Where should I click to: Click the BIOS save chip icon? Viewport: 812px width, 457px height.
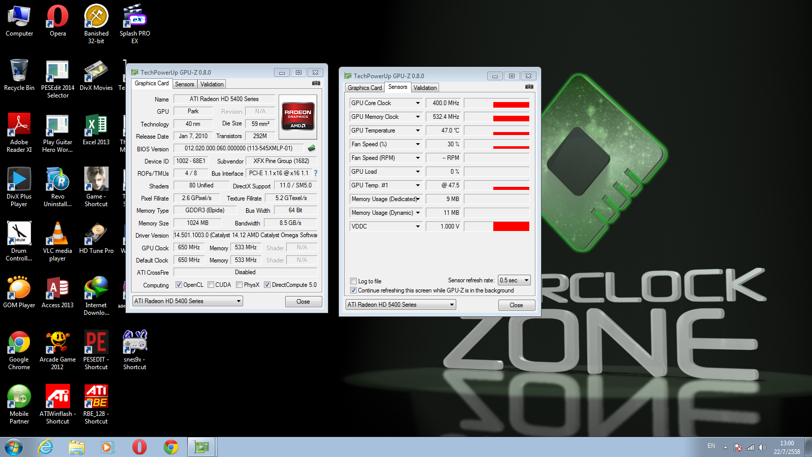pyautogui.click(x=312, y=148)
